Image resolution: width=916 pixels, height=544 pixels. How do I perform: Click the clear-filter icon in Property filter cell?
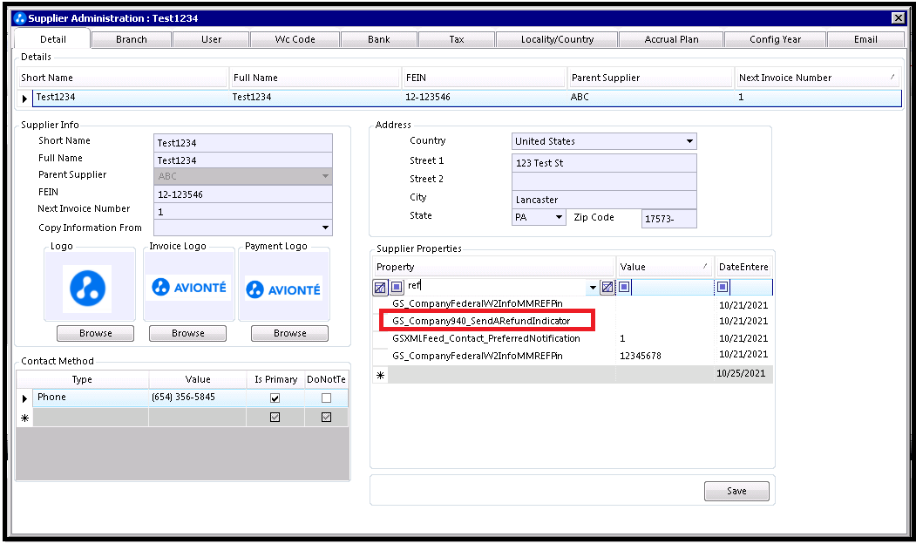tap(380, 287)
